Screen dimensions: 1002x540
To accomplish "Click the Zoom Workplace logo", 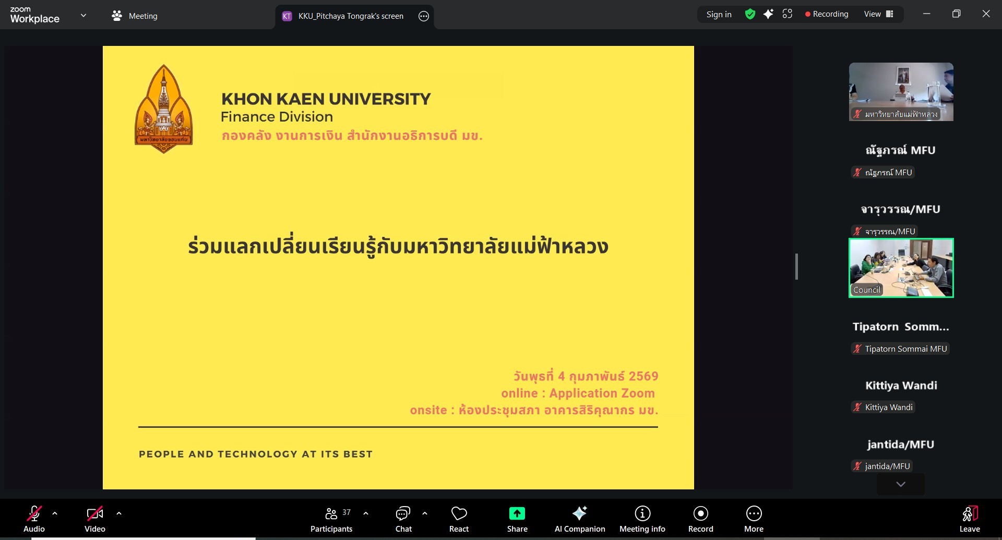I will 34,15.
